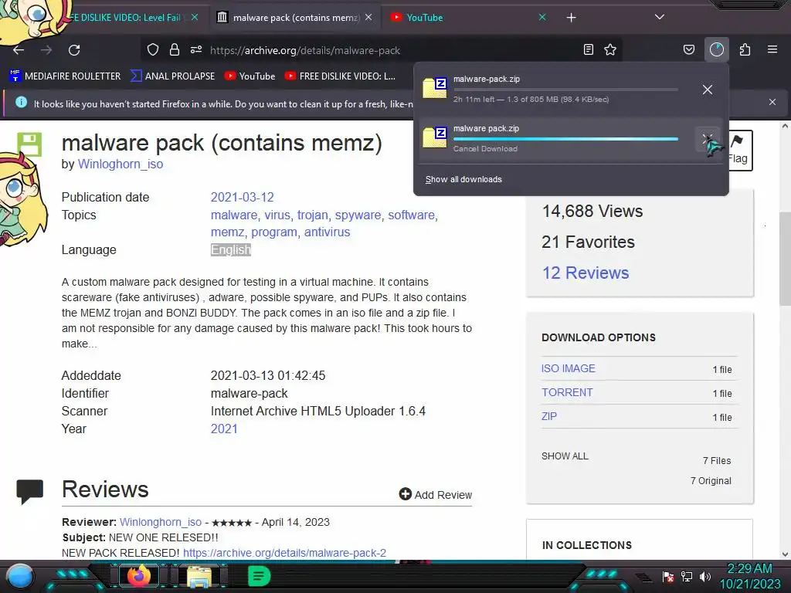Save page to Pocket
Screen dimensions: 791x593
point(688,49)
